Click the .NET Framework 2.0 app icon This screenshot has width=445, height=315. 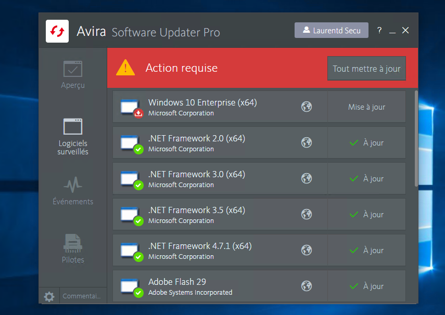[131, 144]
